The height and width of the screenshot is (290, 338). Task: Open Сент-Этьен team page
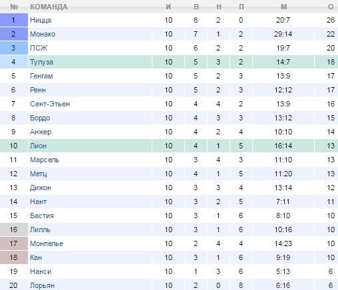pos(50,104)
